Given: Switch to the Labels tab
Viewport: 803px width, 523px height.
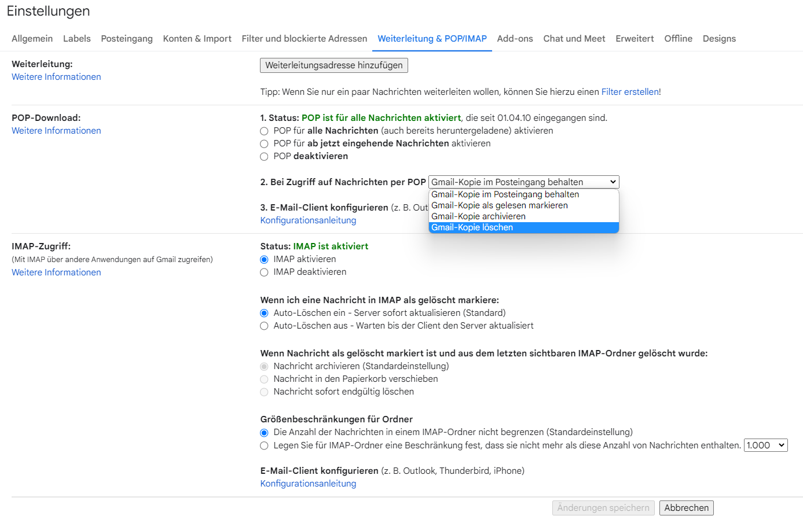Looking at the screenshot, I should [x=77, y=39].
